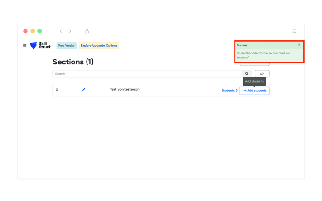Screen dimensions: 322x201
Task: Toggle the AZ sort order button
Action: coord(262,74)
